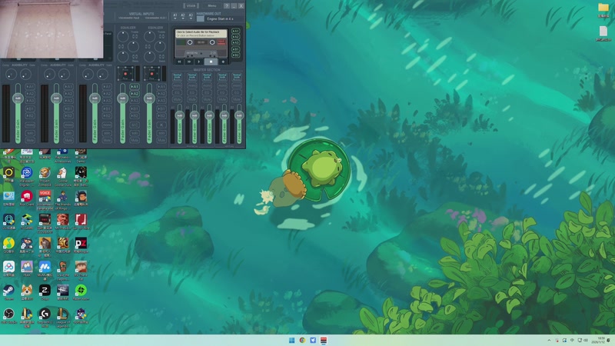The width and height of the screenshot is (615, 346).
Task: Open Riot Client desktop shortcut
Action: pyautogui.click(x=27, y=198)
